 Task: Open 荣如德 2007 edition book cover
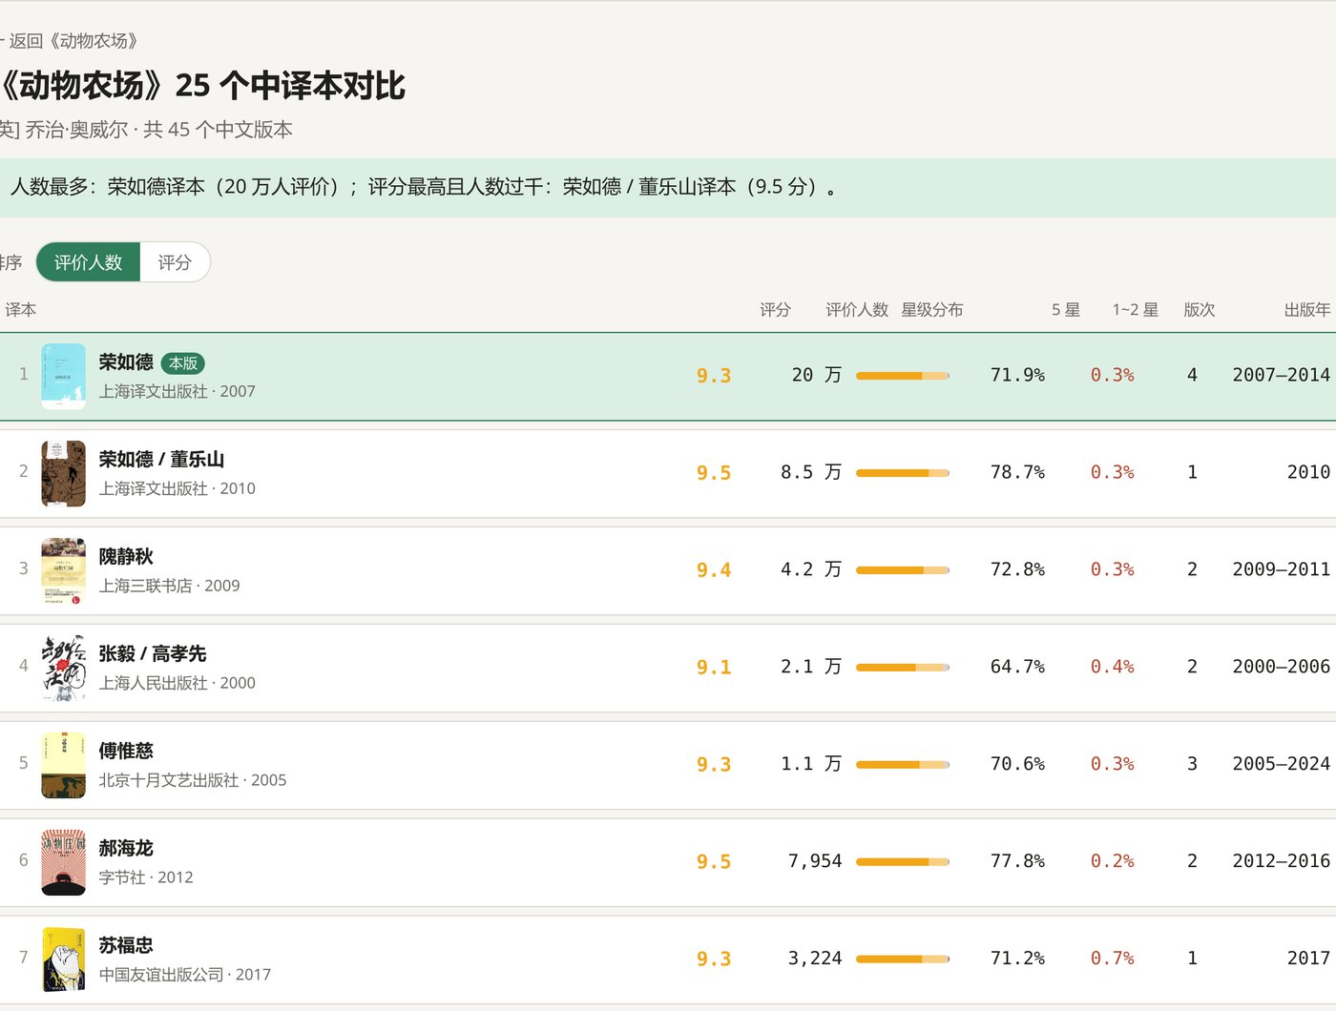(64, 377)
